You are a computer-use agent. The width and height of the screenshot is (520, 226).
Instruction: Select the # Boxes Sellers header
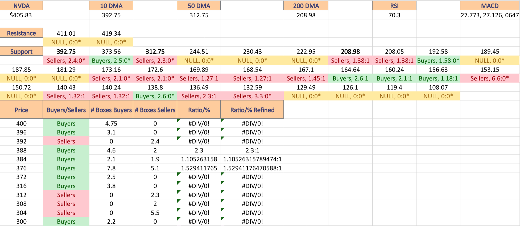155,110
